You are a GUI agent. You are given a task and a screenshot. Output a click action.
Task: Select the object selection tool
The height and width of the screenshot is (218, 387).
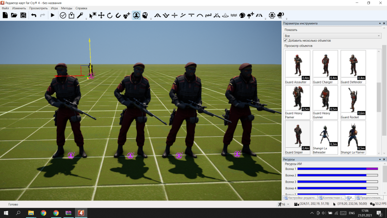coord(93,16)
